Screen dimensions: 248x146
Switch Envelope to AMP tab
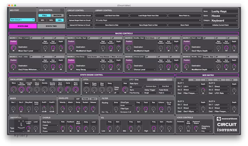click(78, 99)
